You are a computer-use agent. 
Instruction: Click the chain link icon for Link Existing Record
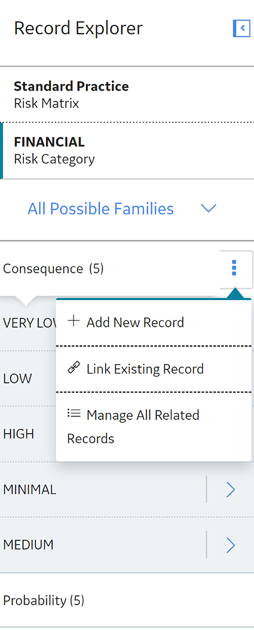(74, 368)
